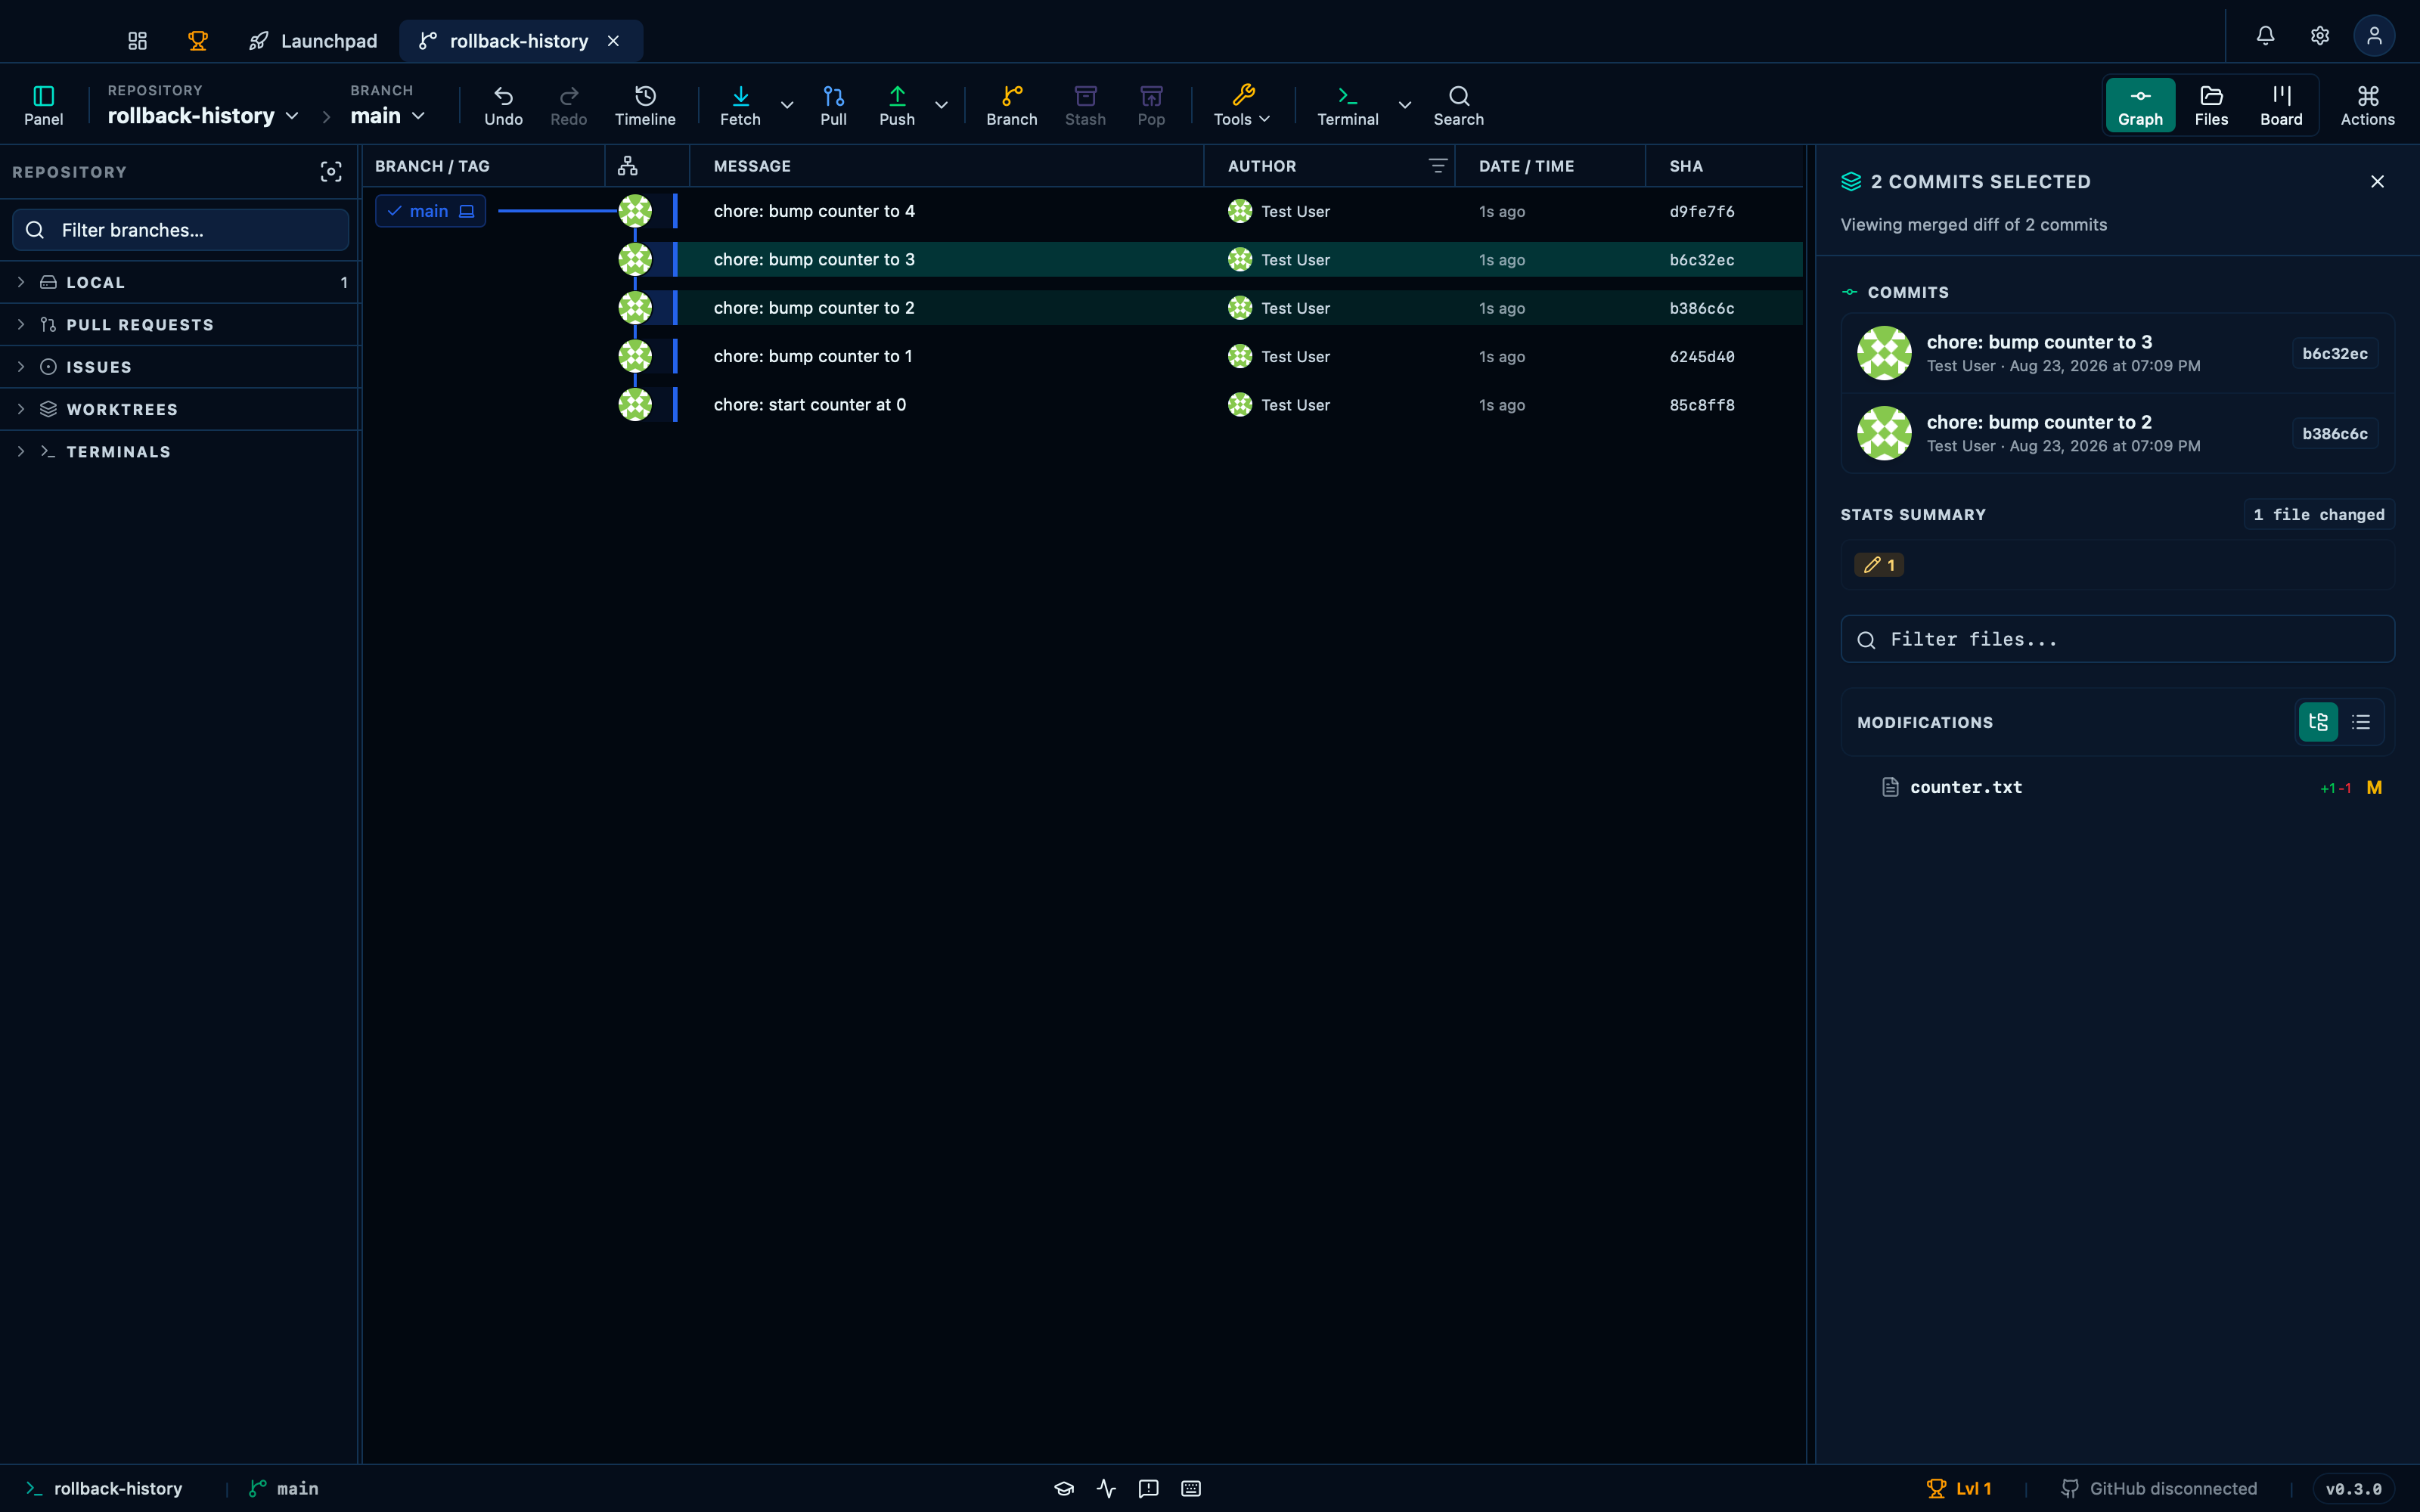The height and width of the screenshot is (1512, 2420).
Task: Click the activity pulse icon
Action: pos(1106,1488)
